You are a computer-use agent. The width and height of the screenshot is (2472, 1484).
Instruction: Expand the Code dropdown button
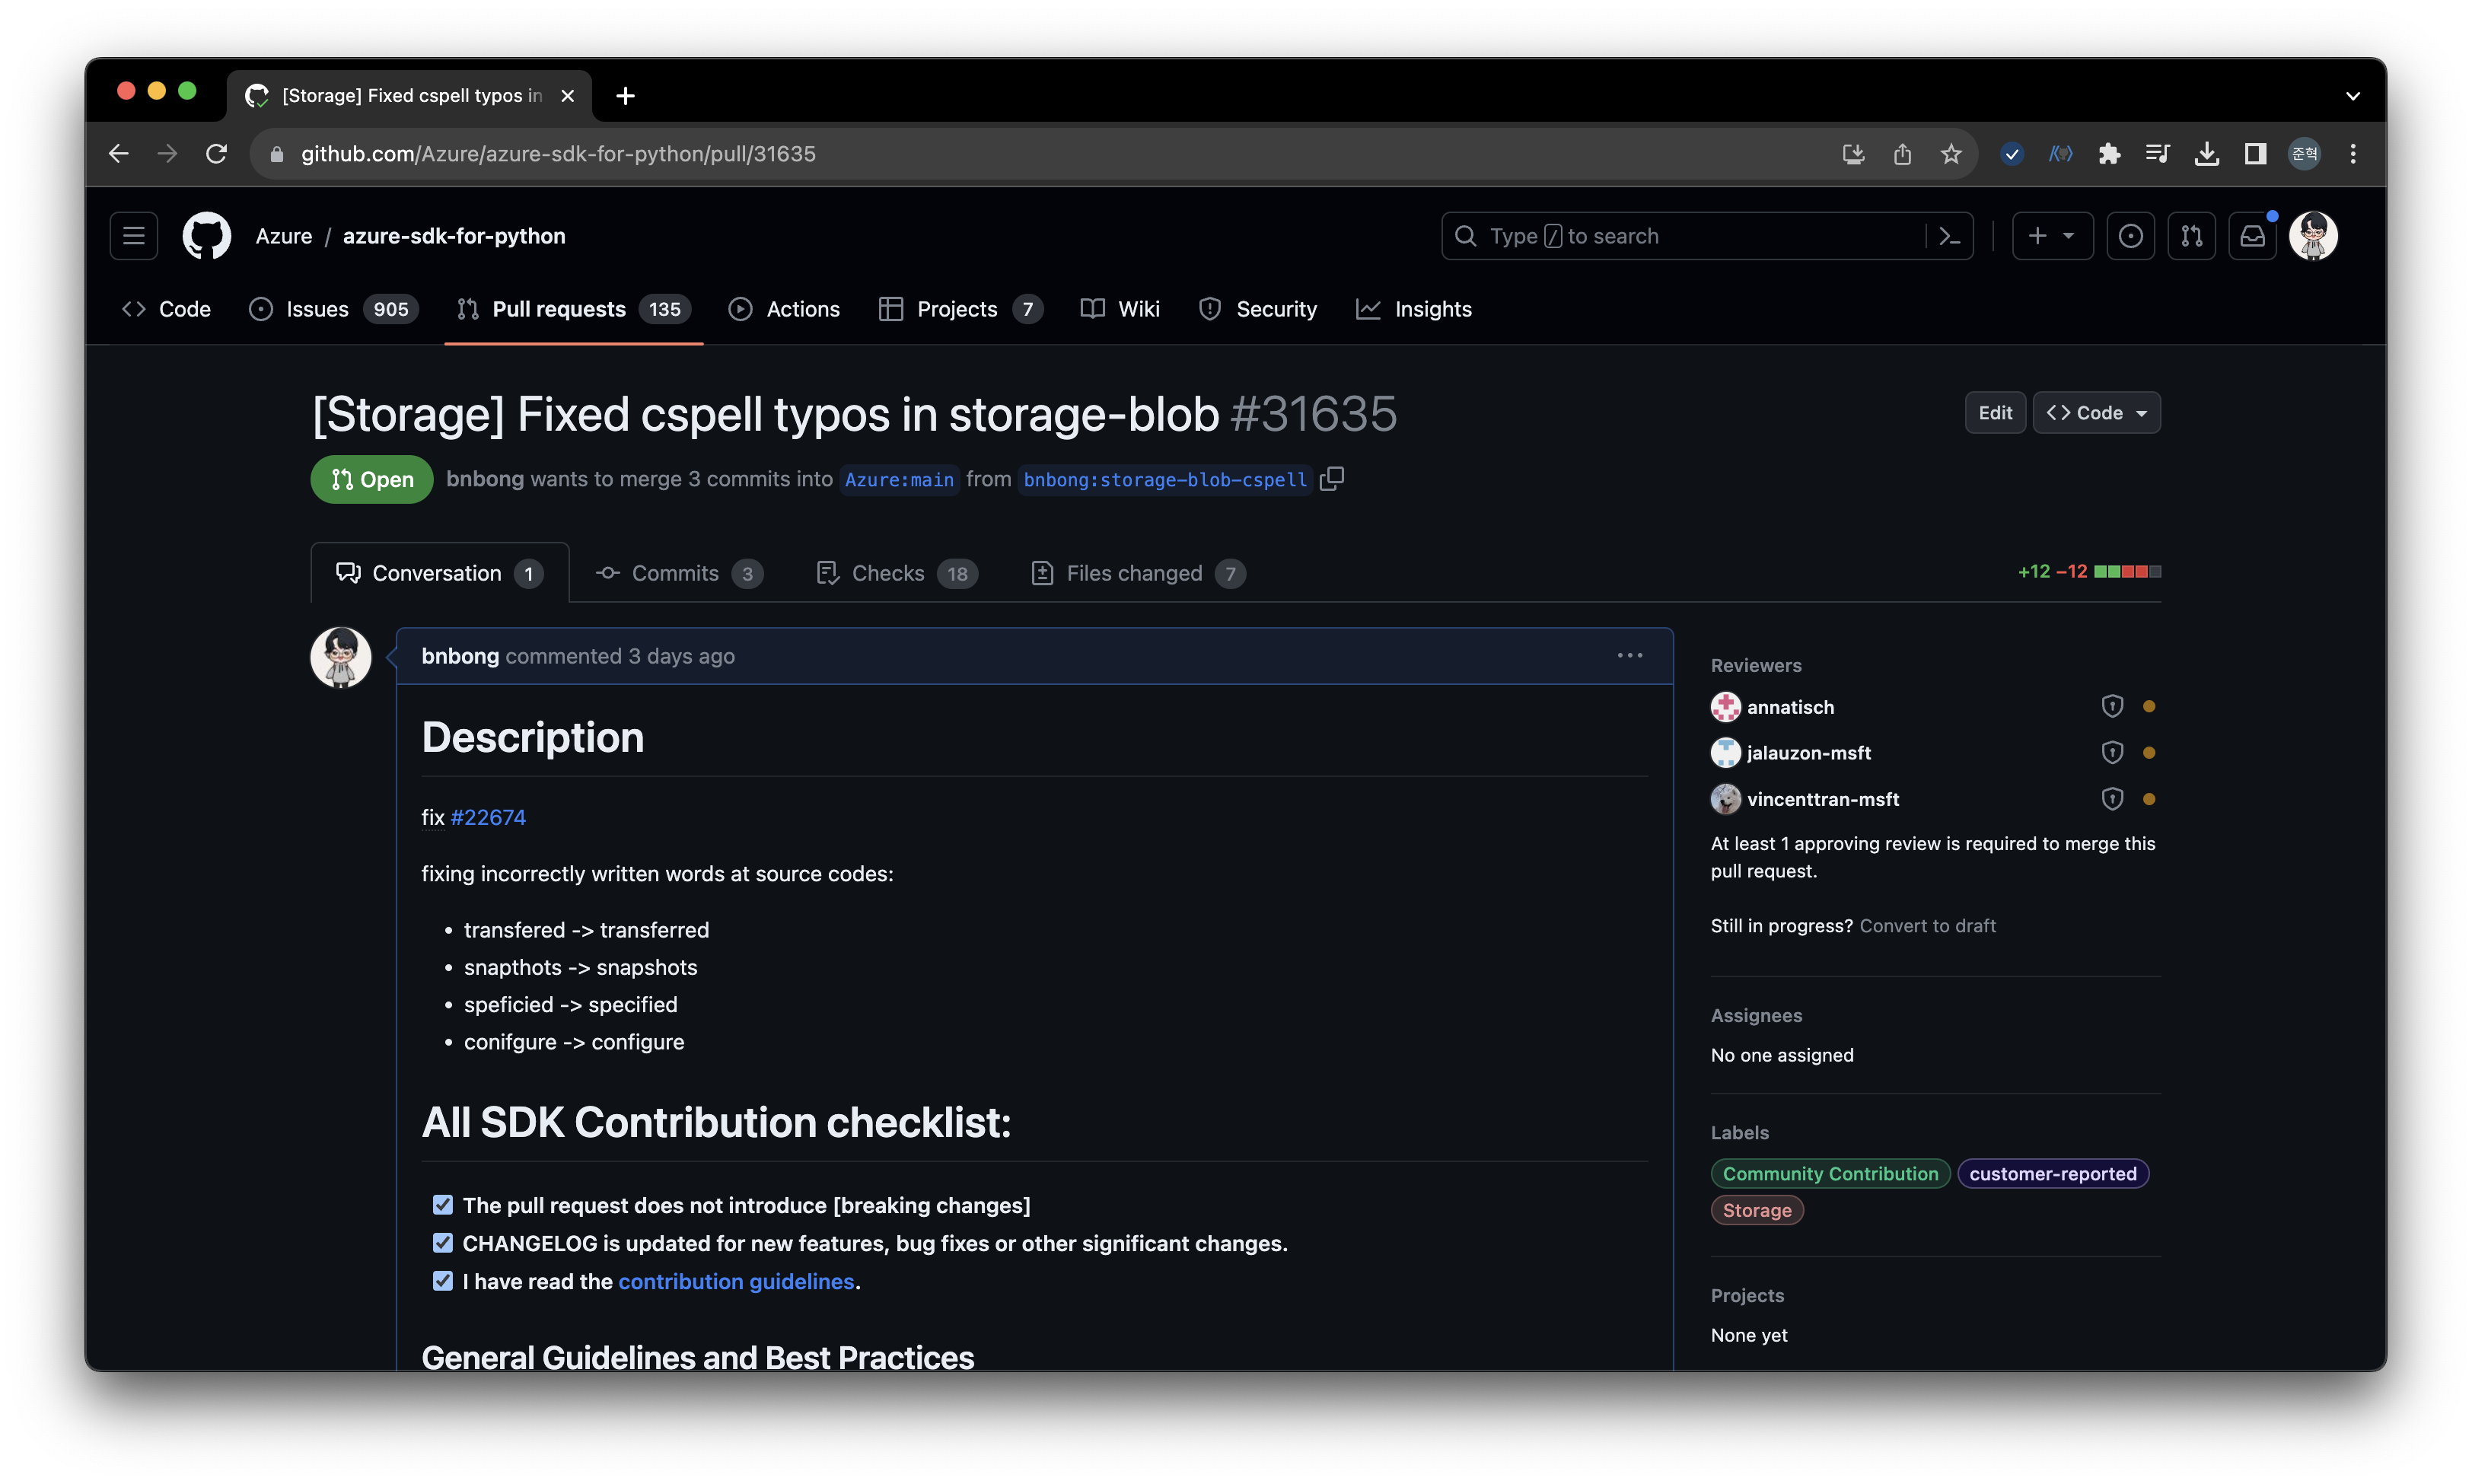coord(2096,413)
